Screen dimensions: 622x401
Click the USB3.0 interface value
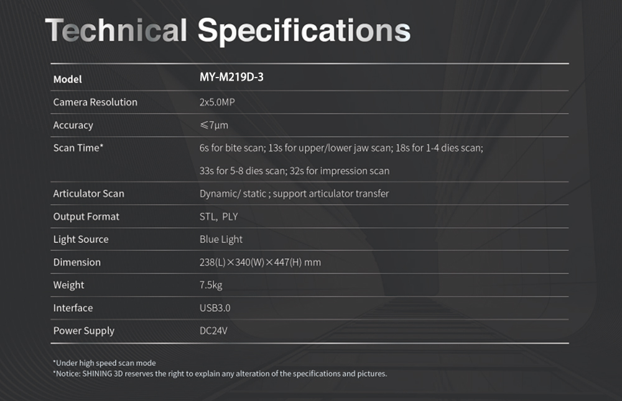tap(215, 308)
